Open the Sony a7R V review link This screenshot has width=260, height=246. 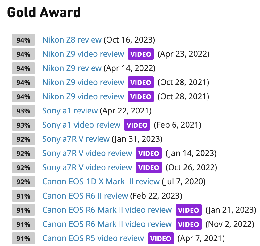[75, 139]
